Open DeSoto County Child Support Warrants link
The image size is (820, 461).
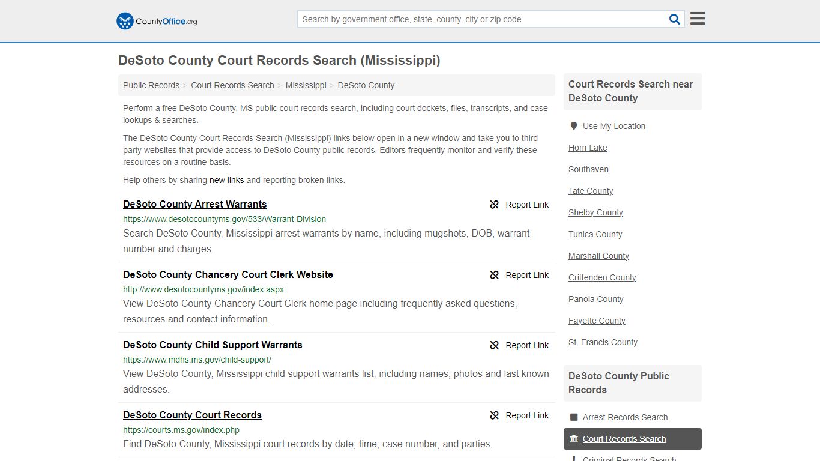click(213, 345)
